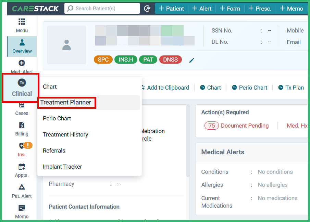The image size is (310, 222).
Task: Choose Treatment Planner from Clinical menu
Action: [66, 102]
